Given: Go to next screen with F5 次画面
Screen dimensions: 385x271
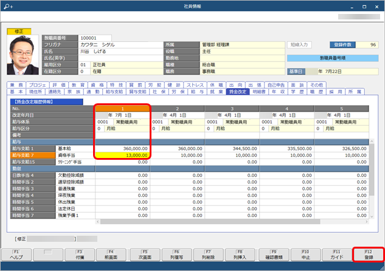Looking at the screenshot, I should 145,255.
